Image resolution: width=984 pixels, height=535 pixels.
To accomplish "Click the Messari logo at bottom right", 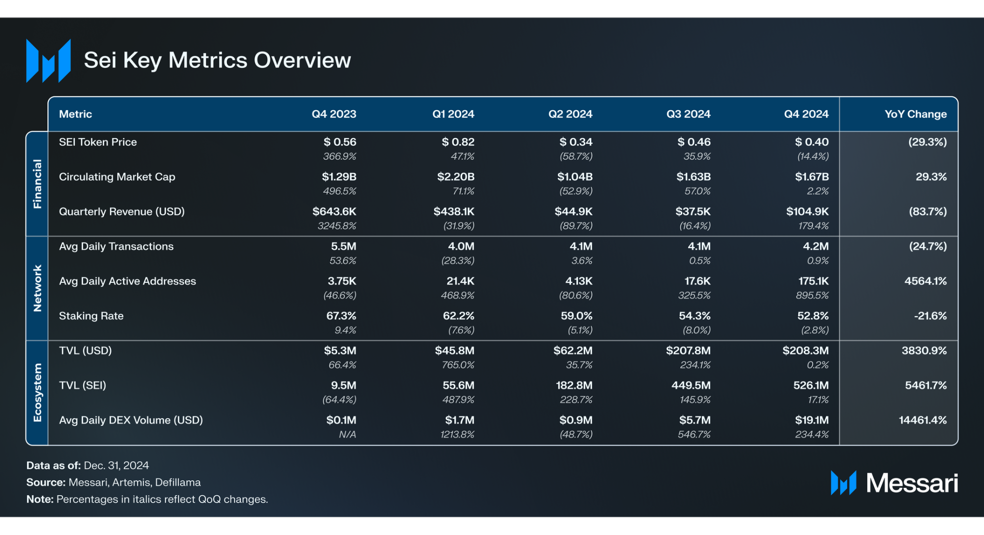I will tap(894, 483).
